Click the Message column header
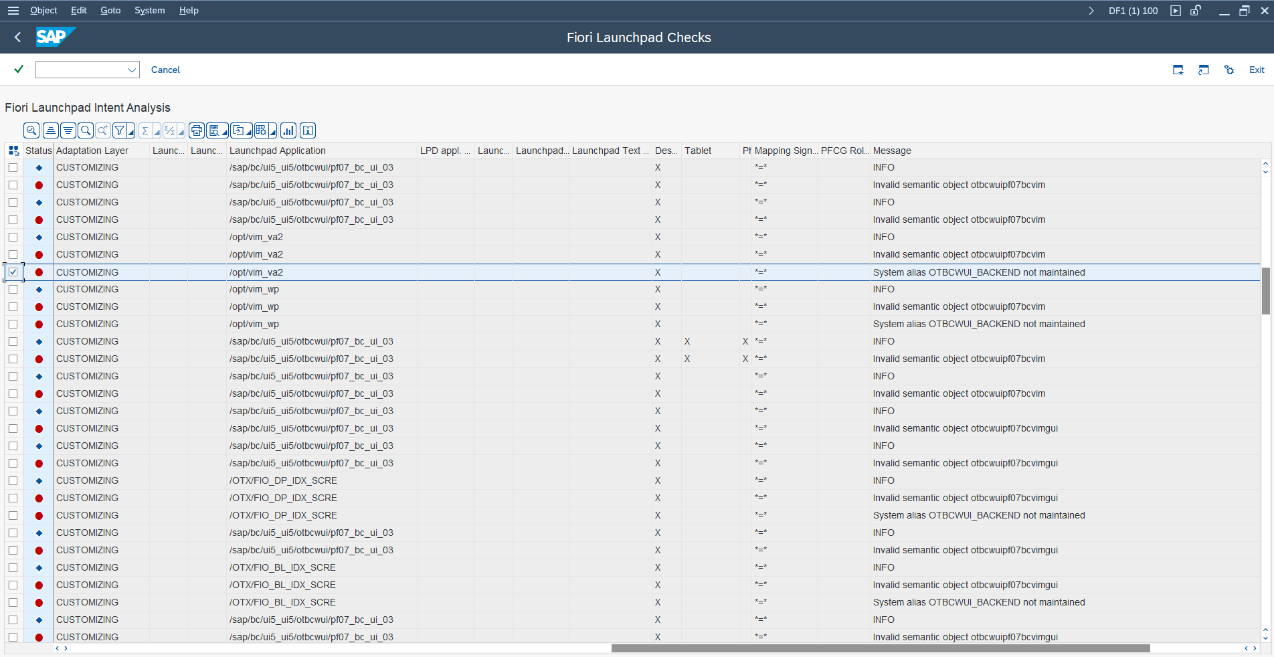 click(x=1065, y=151)
